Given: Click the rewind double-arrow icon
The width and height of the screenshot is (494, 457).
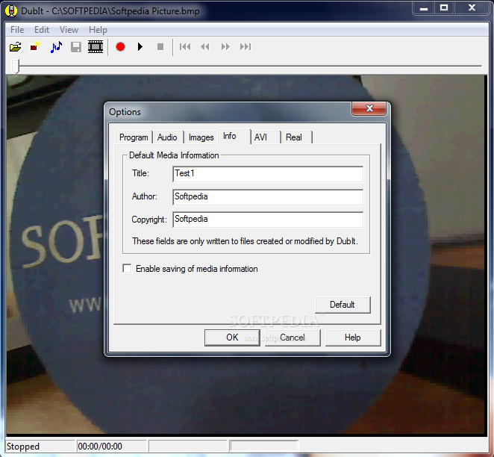Looking at the screenshot, I should click(x=204, y=46).
